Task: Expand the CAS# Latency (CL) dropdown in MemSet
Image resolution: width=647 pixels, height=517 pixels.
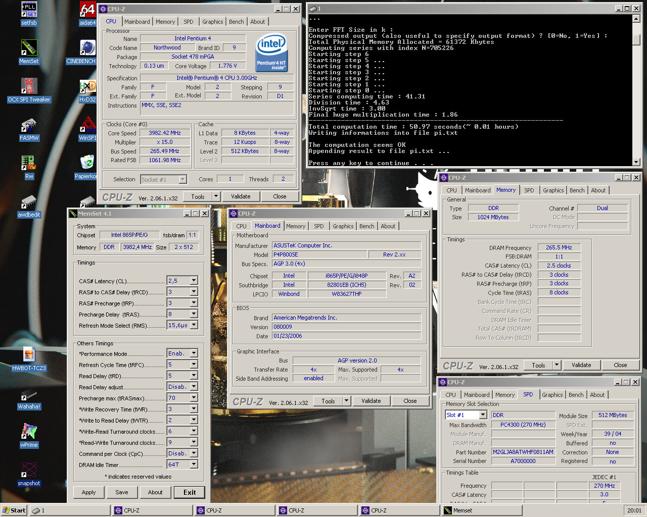Action: [194, 281]
